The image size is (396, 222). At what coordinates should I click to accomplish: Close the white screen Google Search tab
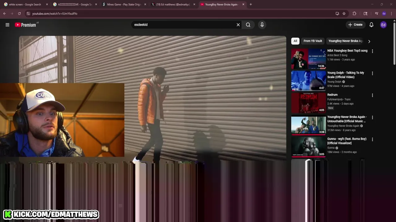tap(47, 4)
